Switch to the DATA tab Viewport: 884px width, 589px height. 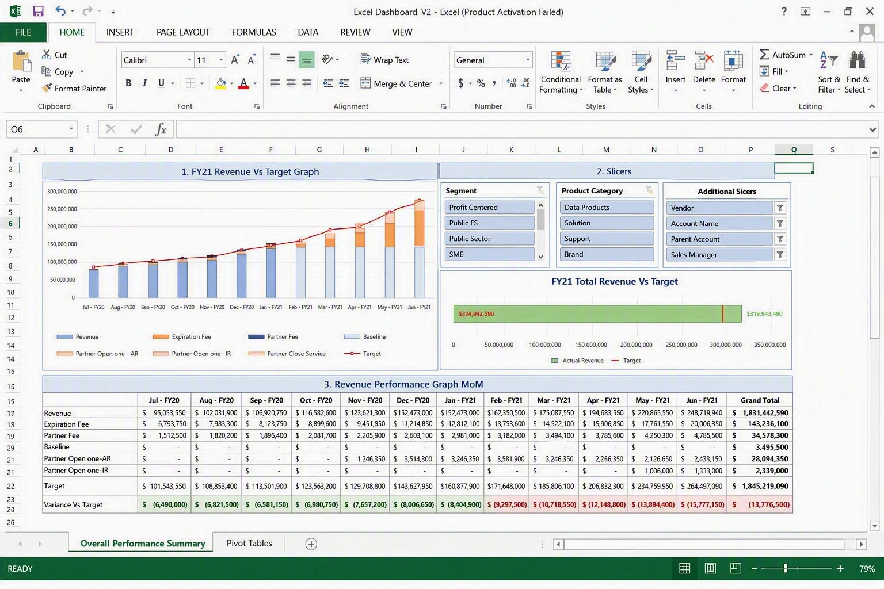308,32
